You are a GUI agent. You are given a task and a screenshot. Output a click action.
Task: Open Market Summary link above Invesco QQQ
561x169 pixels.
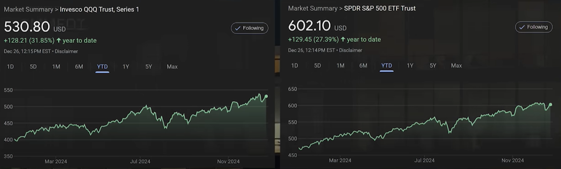point(28,9)
